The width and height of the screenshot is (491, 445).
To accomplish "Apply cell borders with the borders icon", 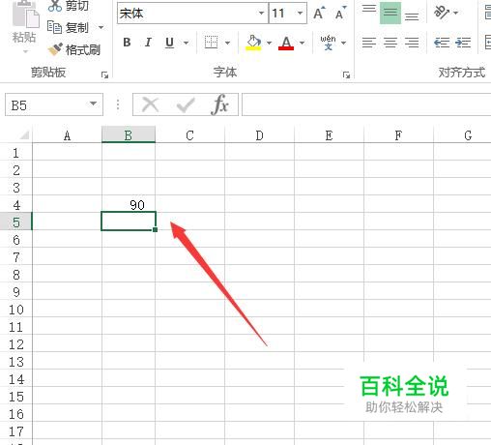I will (211, 43).
